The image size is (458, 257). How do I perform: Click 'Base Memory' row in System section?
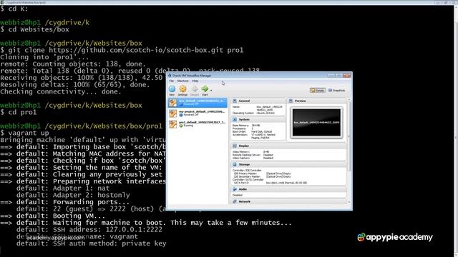(x=246, y=126)
